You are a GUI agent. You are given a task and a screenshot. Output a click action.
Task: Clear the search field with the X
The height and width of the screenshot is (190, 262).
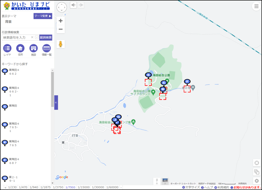pos(32,37)
